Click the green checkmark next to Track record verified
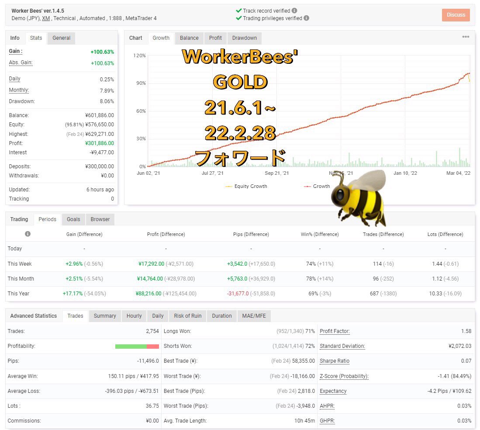480x430 pixels. tap(239, 11)
